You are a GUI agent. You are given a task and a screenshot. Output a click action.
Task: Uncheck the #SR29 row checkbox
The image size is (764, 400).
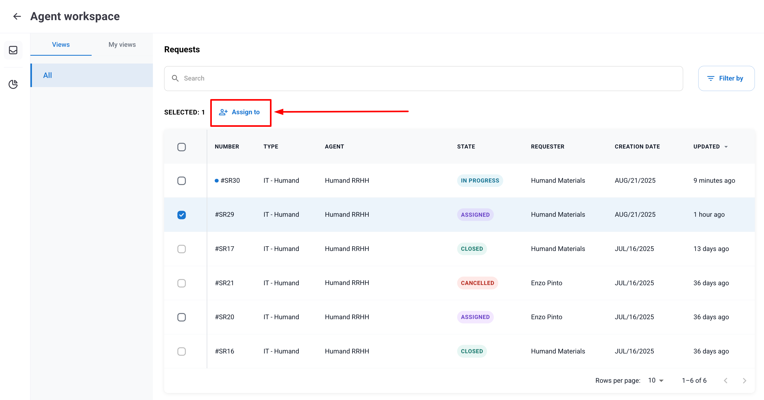pos(181,215)
